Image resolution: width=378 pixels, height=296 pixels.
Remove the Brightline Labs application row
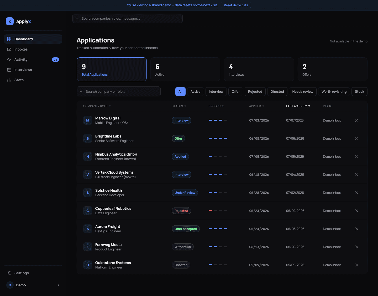[x=357, y=139]
